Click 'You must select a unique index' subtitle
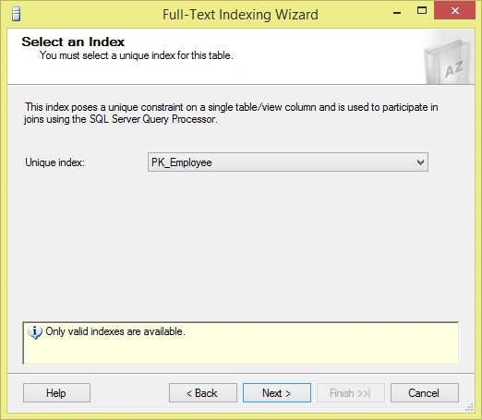Image resolution: width=482 pixels, height=420 pixels. pos(137,55)
